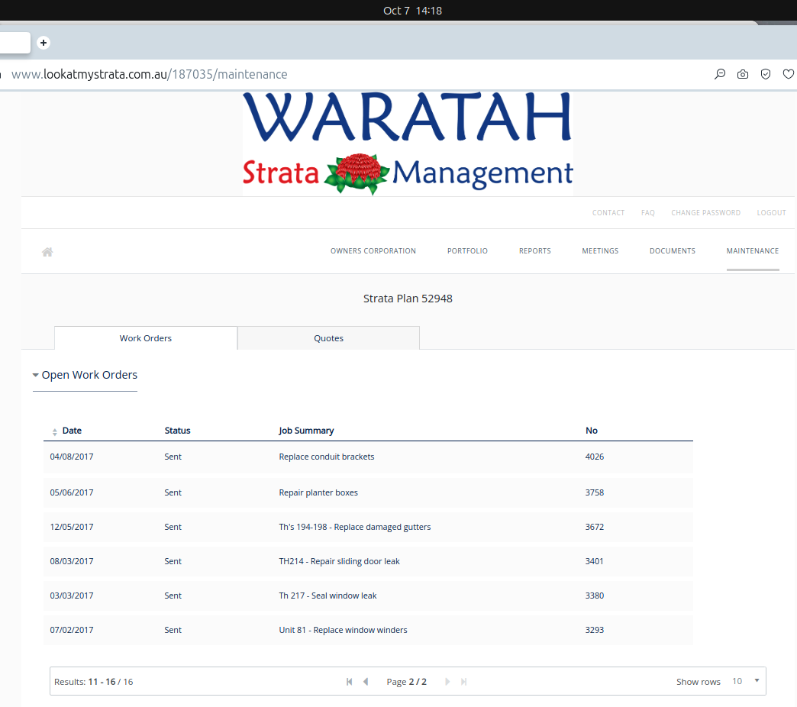Click the date 07/02/2017
The width and height of the screenshot is (797, 707).
[72, 630]
